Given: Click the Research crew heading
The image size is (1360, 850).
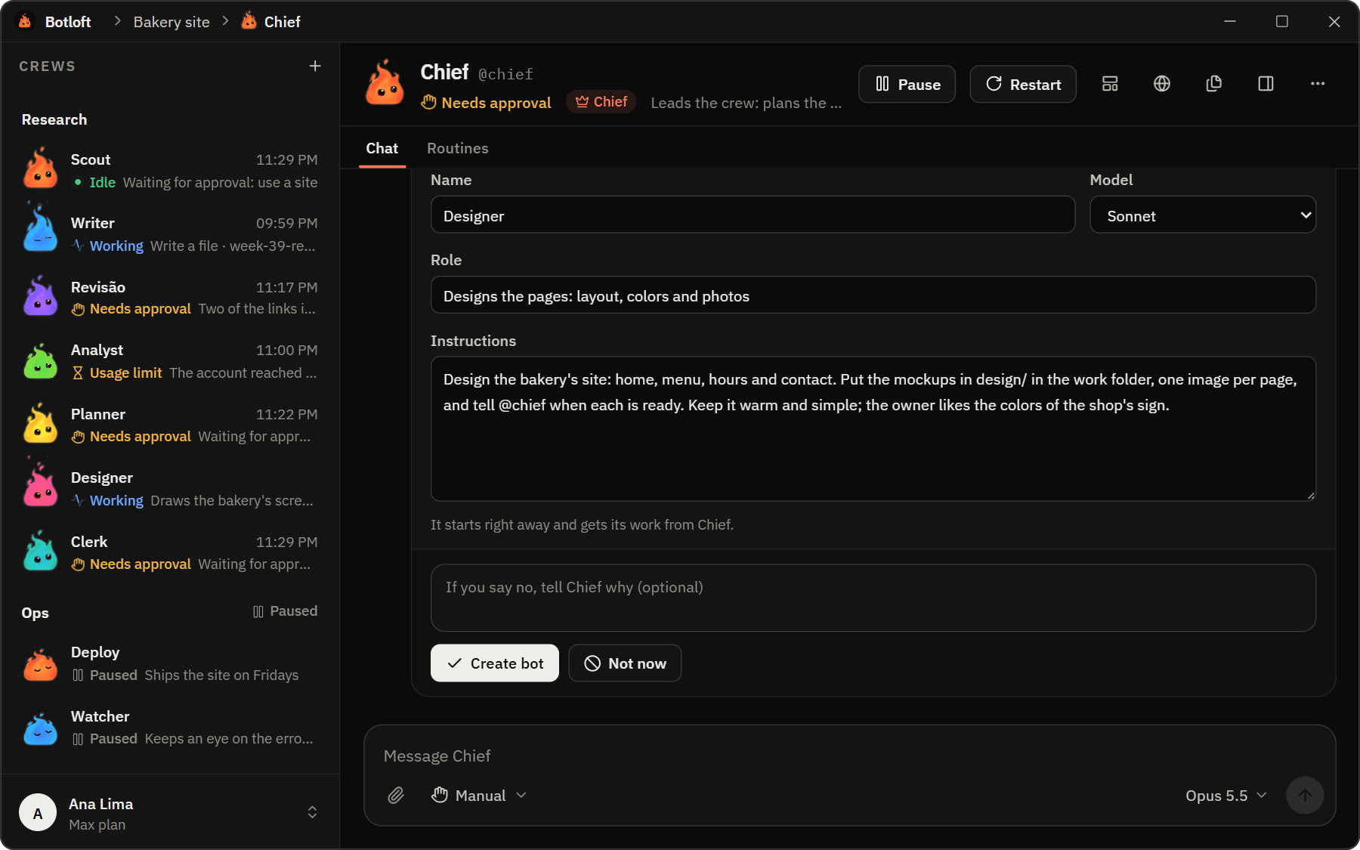Looking at the screenshot, I should pos(54,120).
